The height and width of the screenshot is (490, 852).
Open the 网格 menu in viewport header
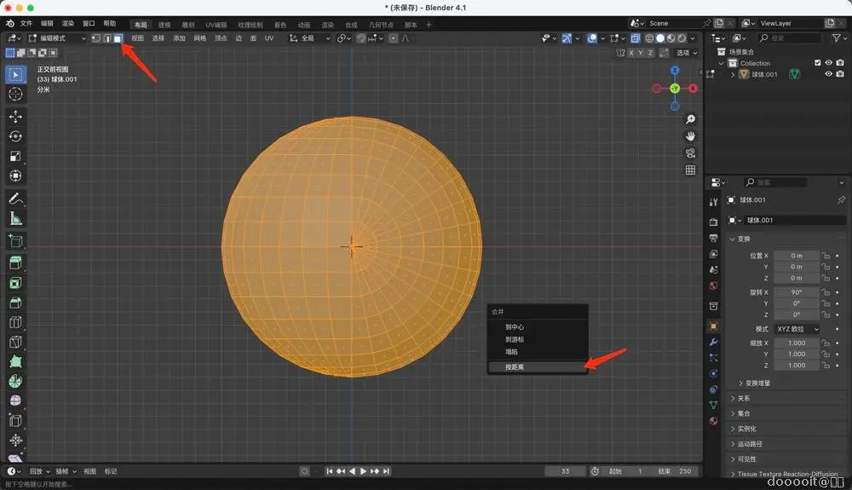point(200,38)
